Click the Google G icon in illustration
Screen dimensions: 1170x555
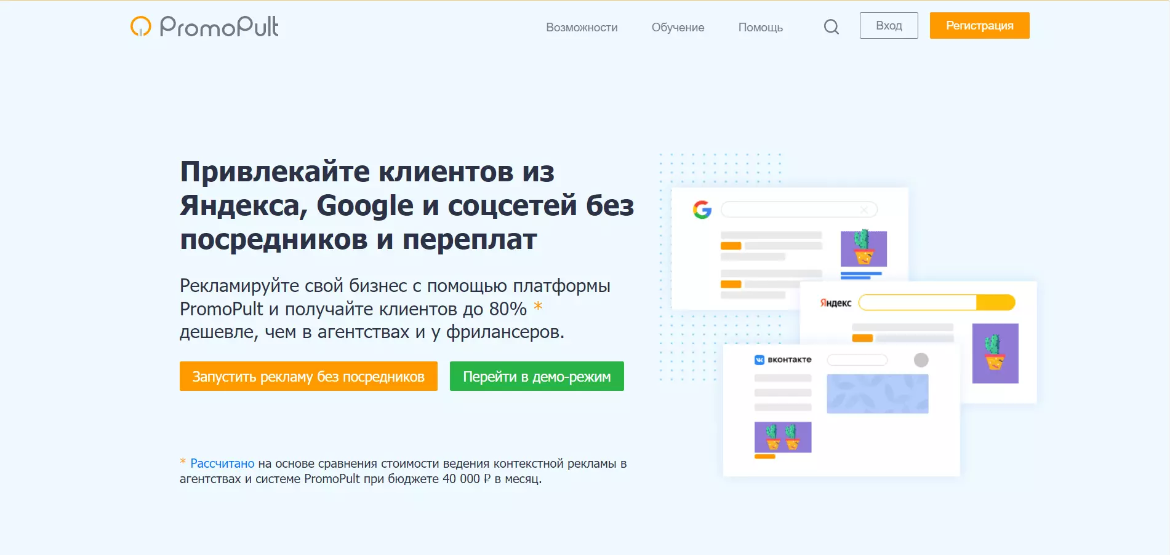(x=702, y=210)
